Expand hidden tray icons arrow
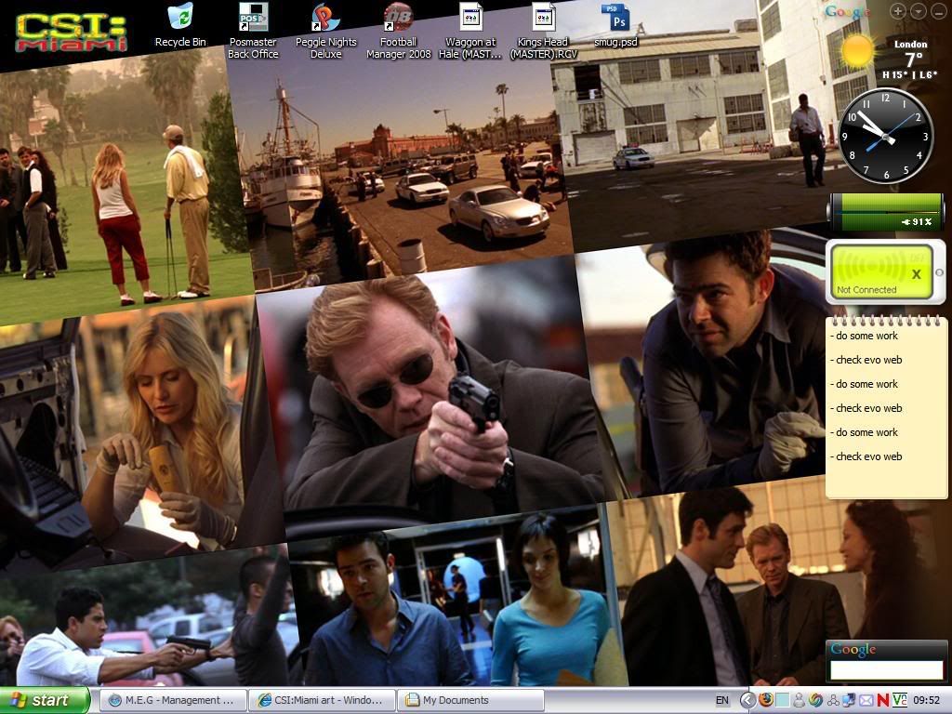The width and height of the screenshot is (952, 714). point(748,700)
